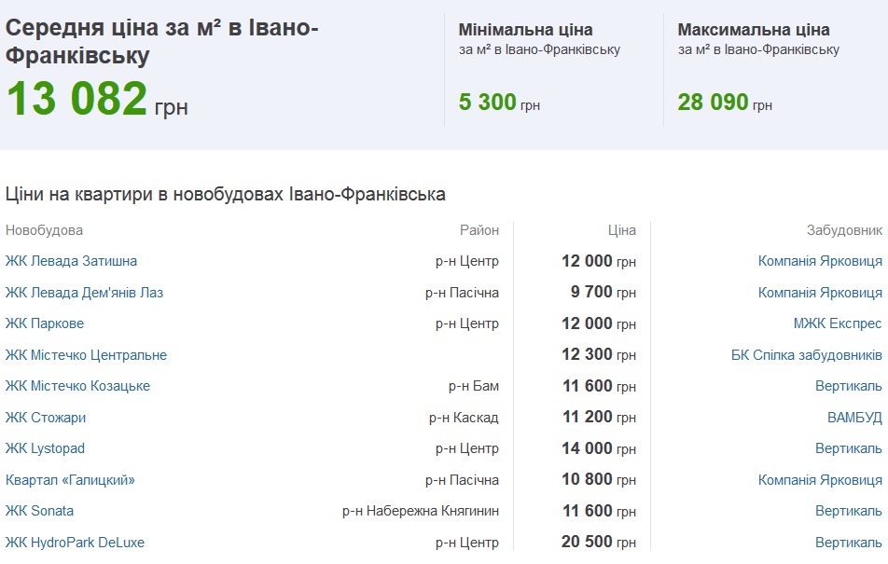This screenshot has width=888, height=564.
Task: Click Компанія Ярковиця in Левада Затишна row
Action: click(x=820, y=261)
